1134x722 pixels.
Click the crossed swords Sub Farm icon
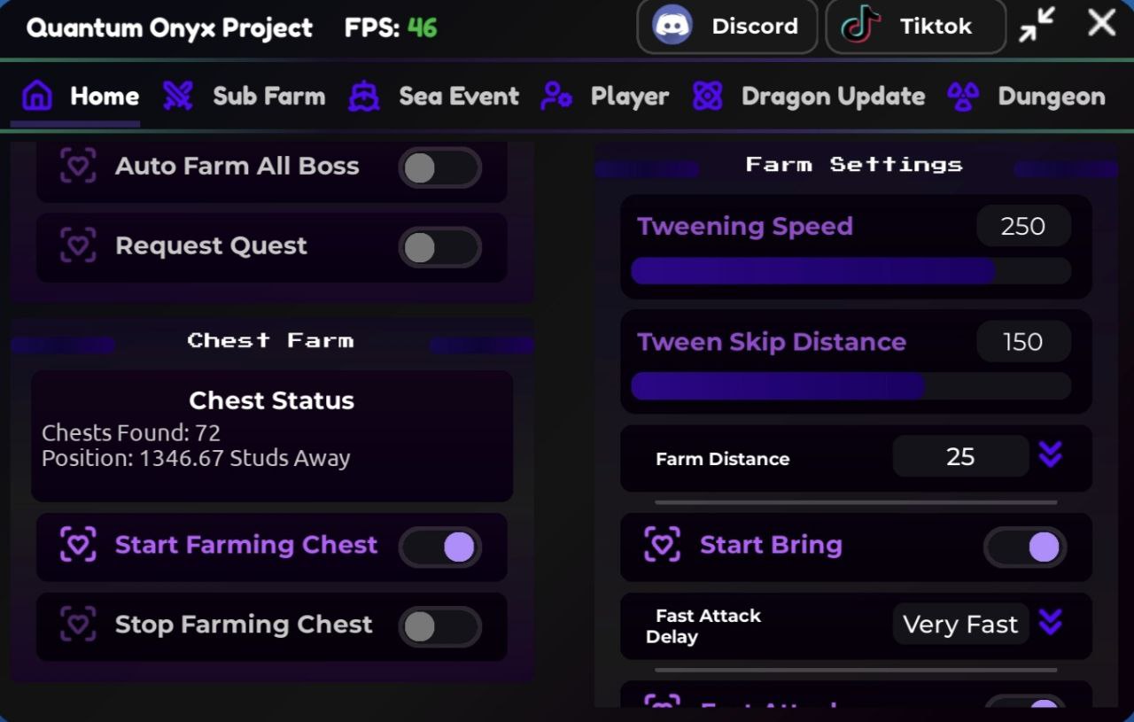(x=178, y=96)
